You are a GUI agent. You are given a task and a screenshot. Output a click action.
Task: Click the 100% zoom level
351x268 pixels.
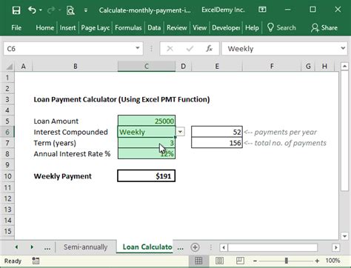click(x=332, y=261)
